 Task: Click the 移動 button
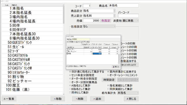[58, 99]
